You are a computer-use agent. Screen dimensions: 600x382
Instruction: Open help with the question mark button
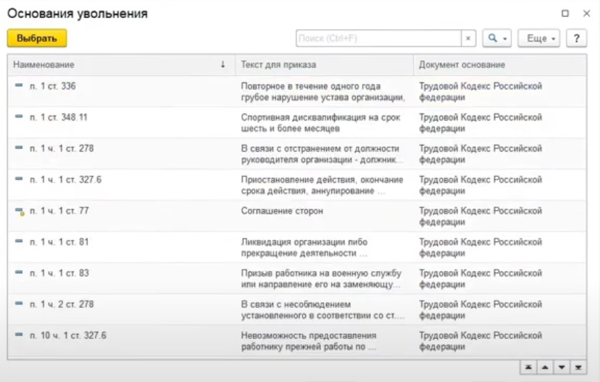(576, 39)
